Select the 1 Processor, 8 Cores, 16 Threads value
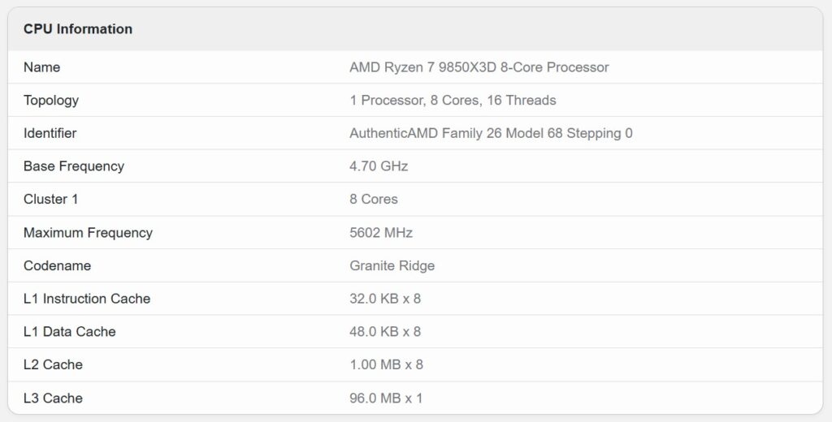This screenshot has height=422, width=832. (453, 101)
